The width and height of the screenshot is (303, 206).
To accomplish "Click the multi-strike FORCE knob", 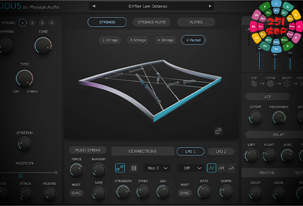I will (x=76, y=170).
